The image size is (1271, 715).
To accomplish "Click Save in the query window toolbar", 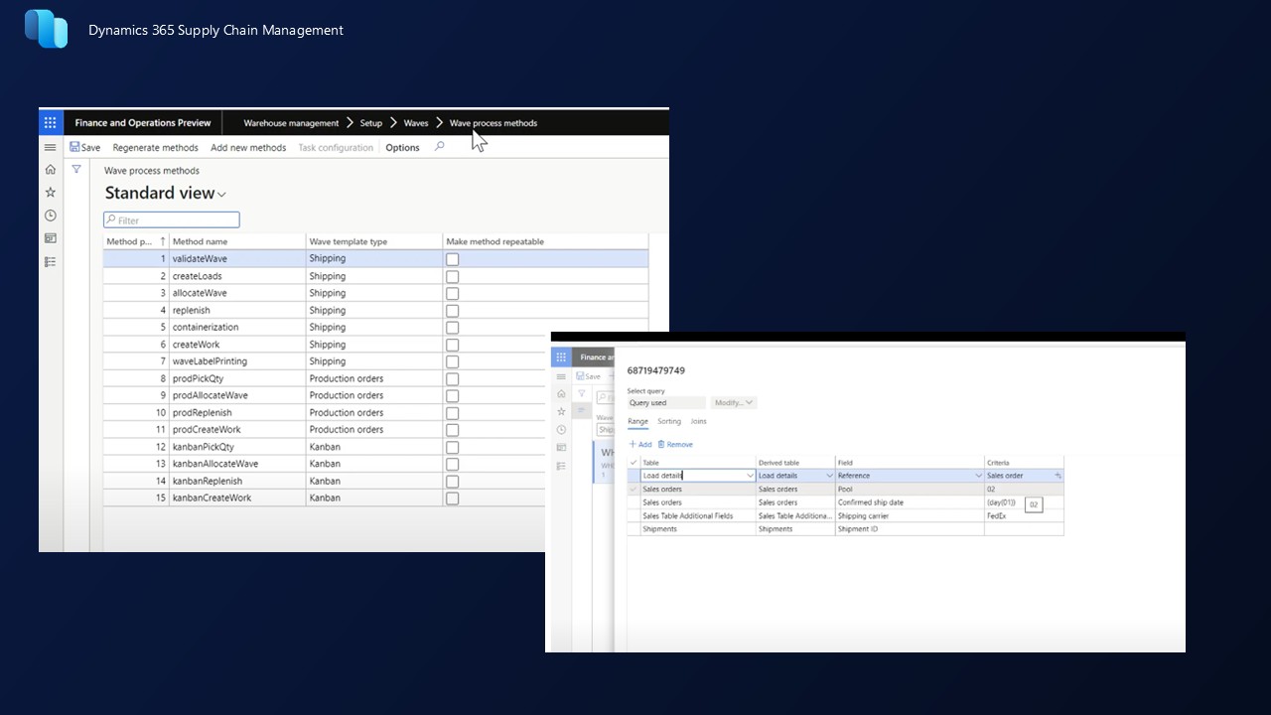I will coord(588,376).
